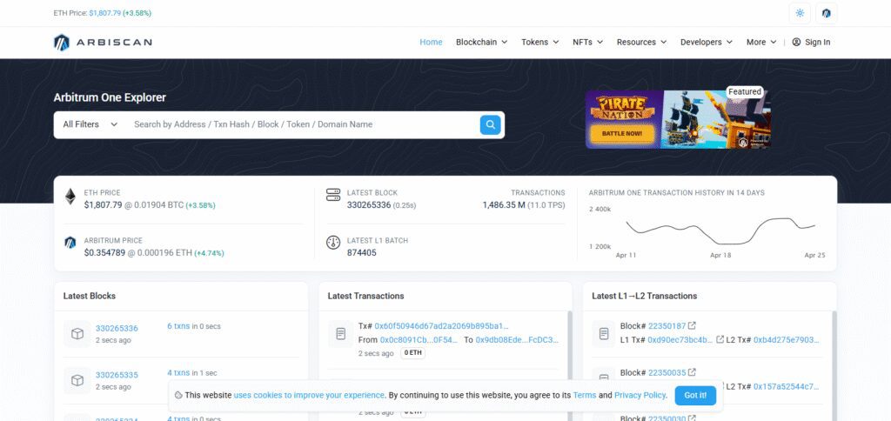Image resolution: width=891 pixels, height=421 pixels.
Task: Click the 874405 L1 batch number
Action: [x=361, y=253]
